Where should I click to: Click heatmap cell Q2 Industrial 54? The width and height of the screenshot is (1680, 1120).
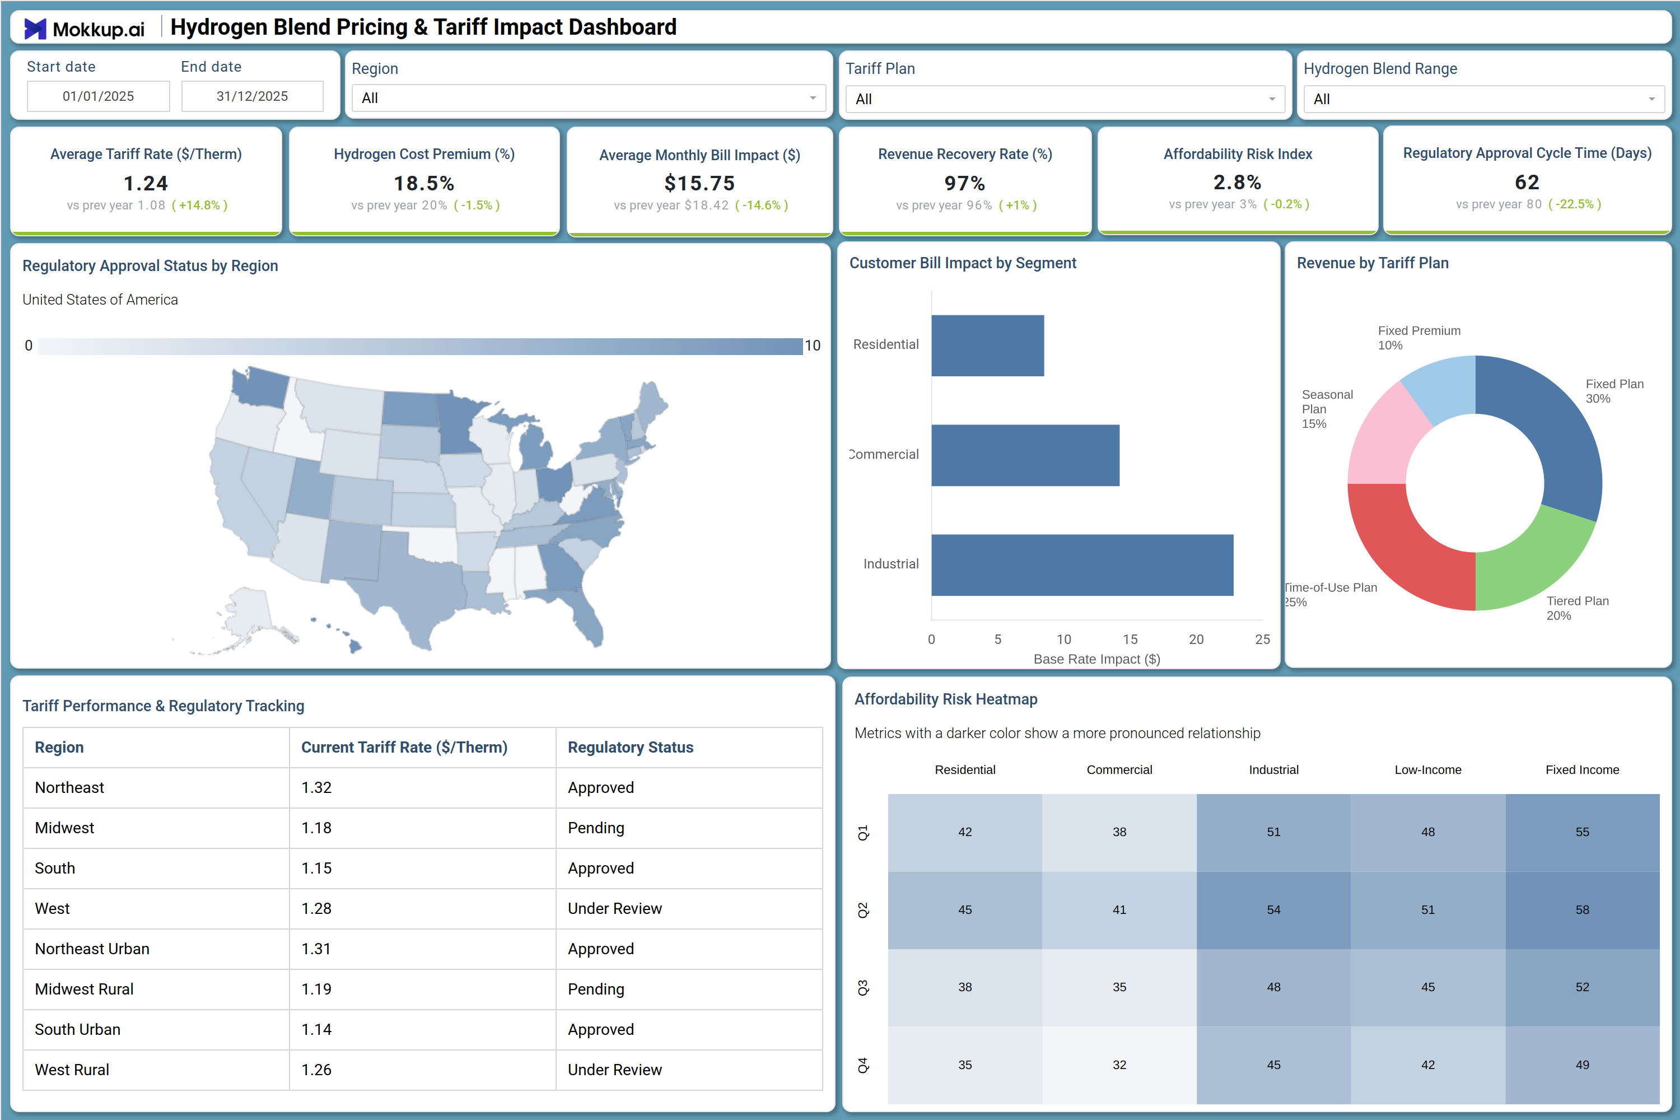(1273, 910)
